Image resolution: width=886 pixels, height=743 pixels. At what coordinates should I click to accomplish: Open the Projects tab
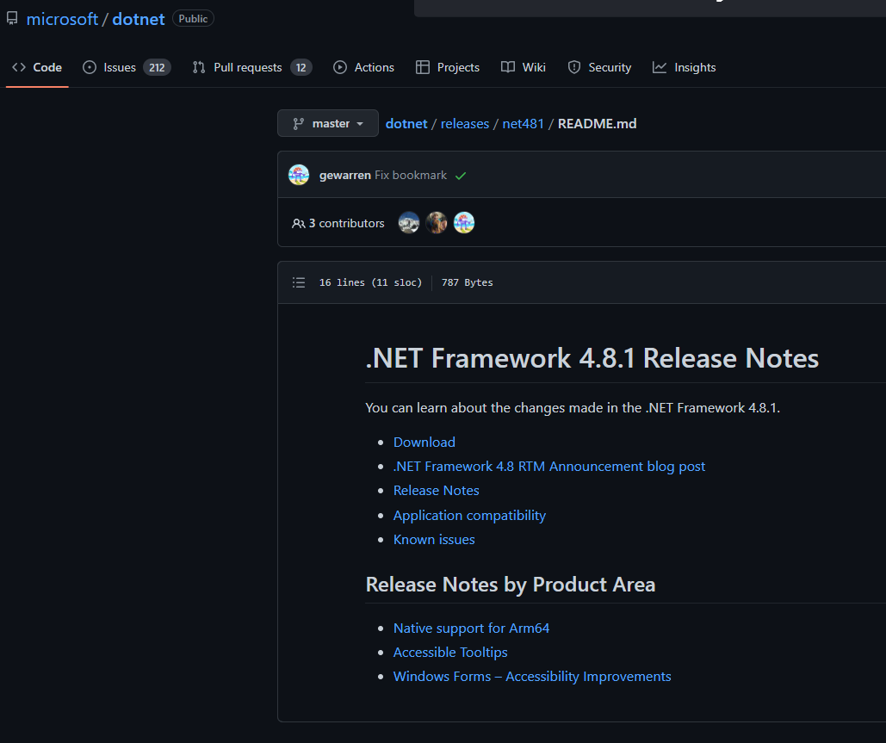[x=448, y=67]
